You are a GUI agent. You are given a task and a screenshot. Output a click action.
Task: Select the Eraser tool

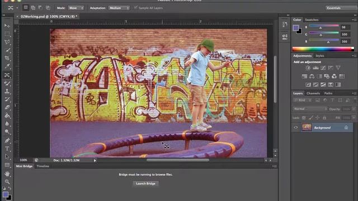[x=7, y=108]
